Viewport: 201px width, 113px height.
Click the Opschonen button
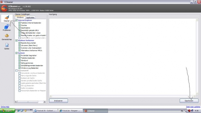click(189, 101)
